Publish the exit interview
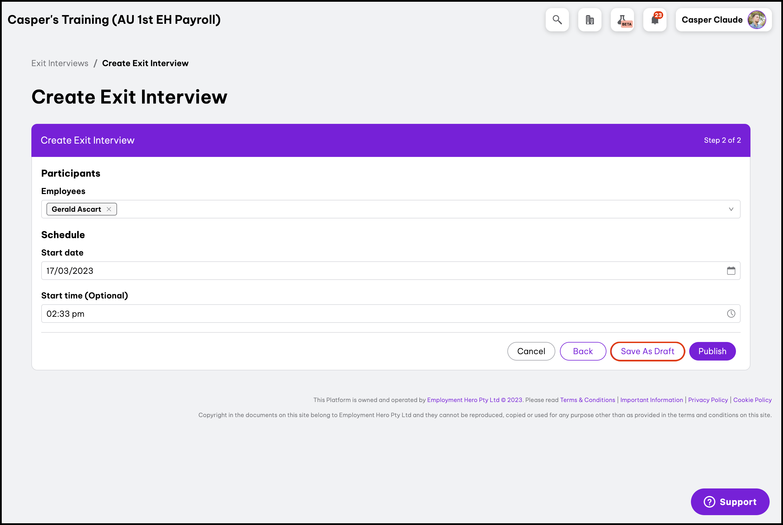The width and height of the screenshot is (783, 525). coord(712,351)
